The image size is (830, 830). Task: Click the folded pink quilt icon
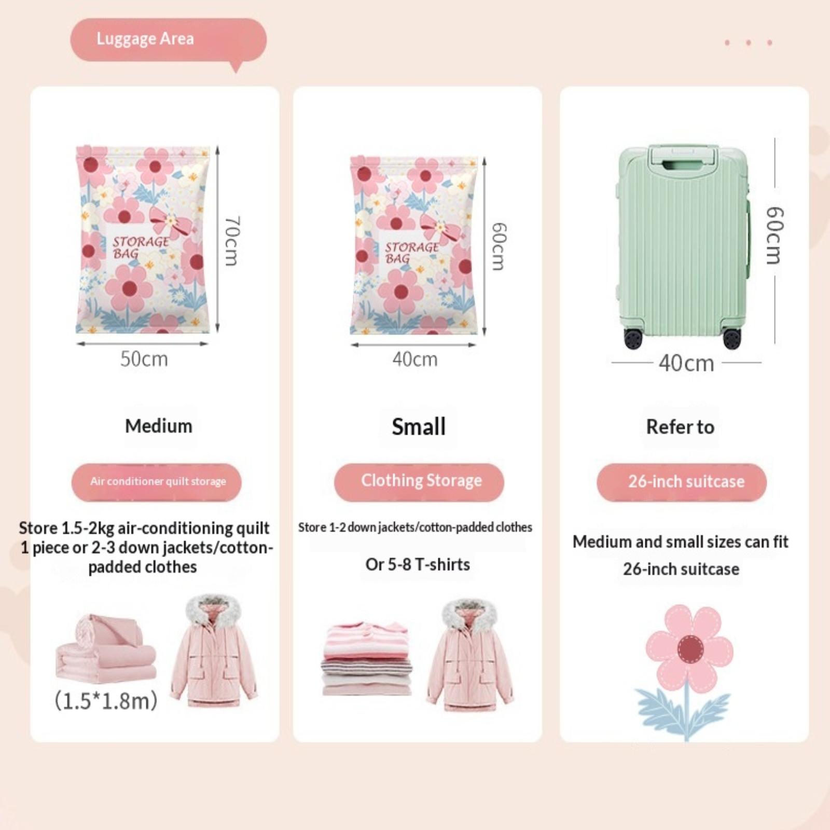106,649
